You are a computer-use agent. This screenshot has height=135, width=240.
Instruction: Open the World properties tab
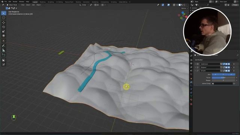tap(191, 74)
